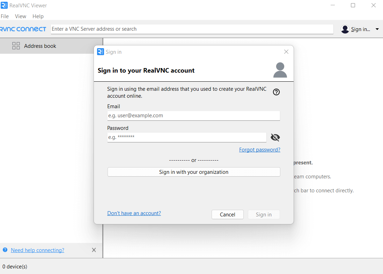Expand the Sign in dropdown arrow
383x274 pixels.
click(377, 29)
